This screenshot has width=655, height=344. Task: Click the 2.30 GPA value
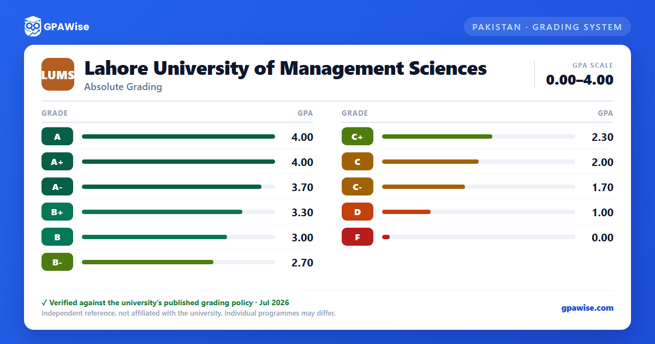click(603, 137)
